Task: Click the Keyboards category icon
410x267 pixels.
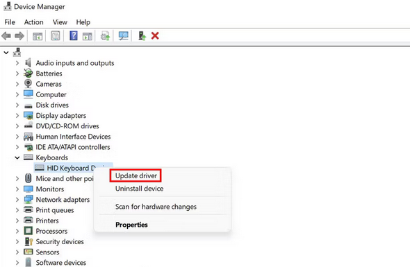Action: (28, 157)
